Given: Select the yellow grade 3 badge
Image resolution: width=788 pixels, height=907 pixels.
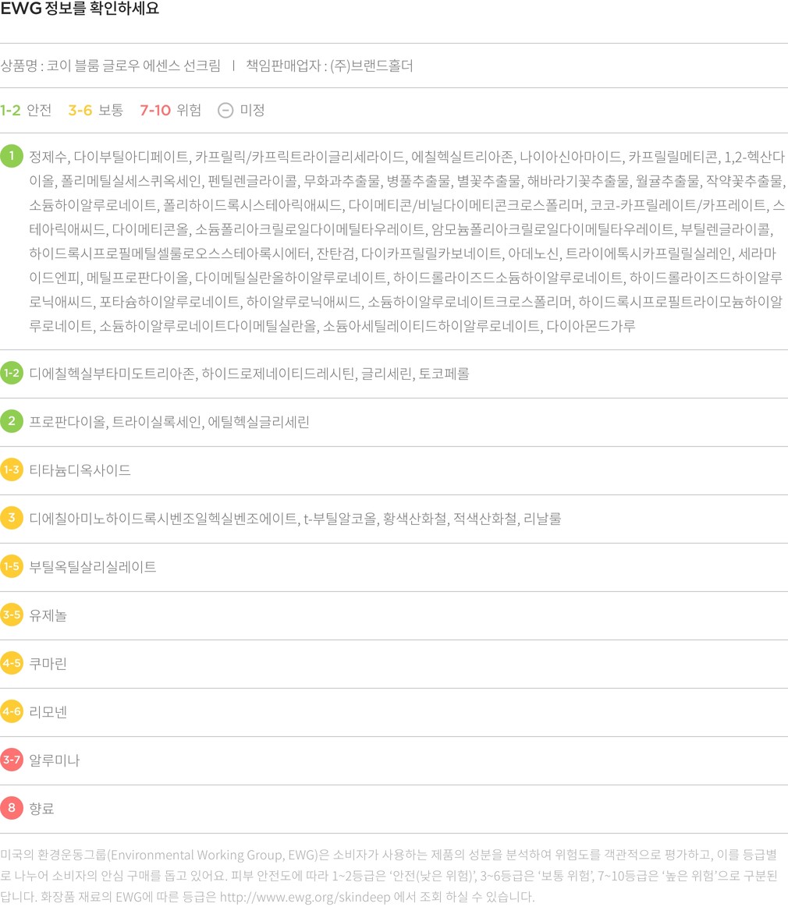Looking at the screenshot, I should (x=12, y=519).
